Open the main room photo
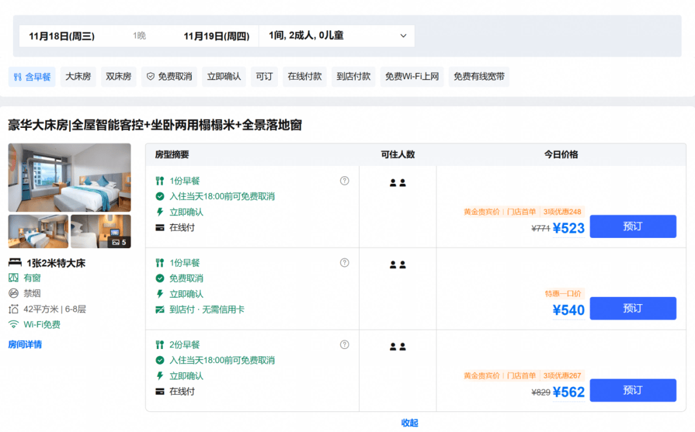The width and height of the screenshot is (695, 432). (69, 177)
